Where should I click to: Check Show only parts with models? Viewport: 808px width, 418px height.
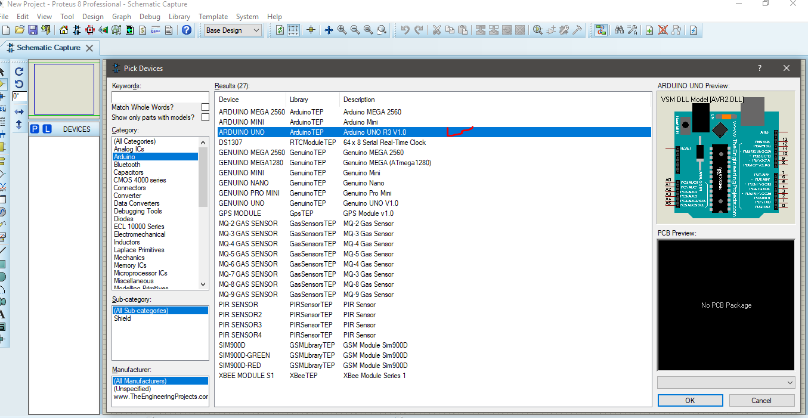click(205, 117)
